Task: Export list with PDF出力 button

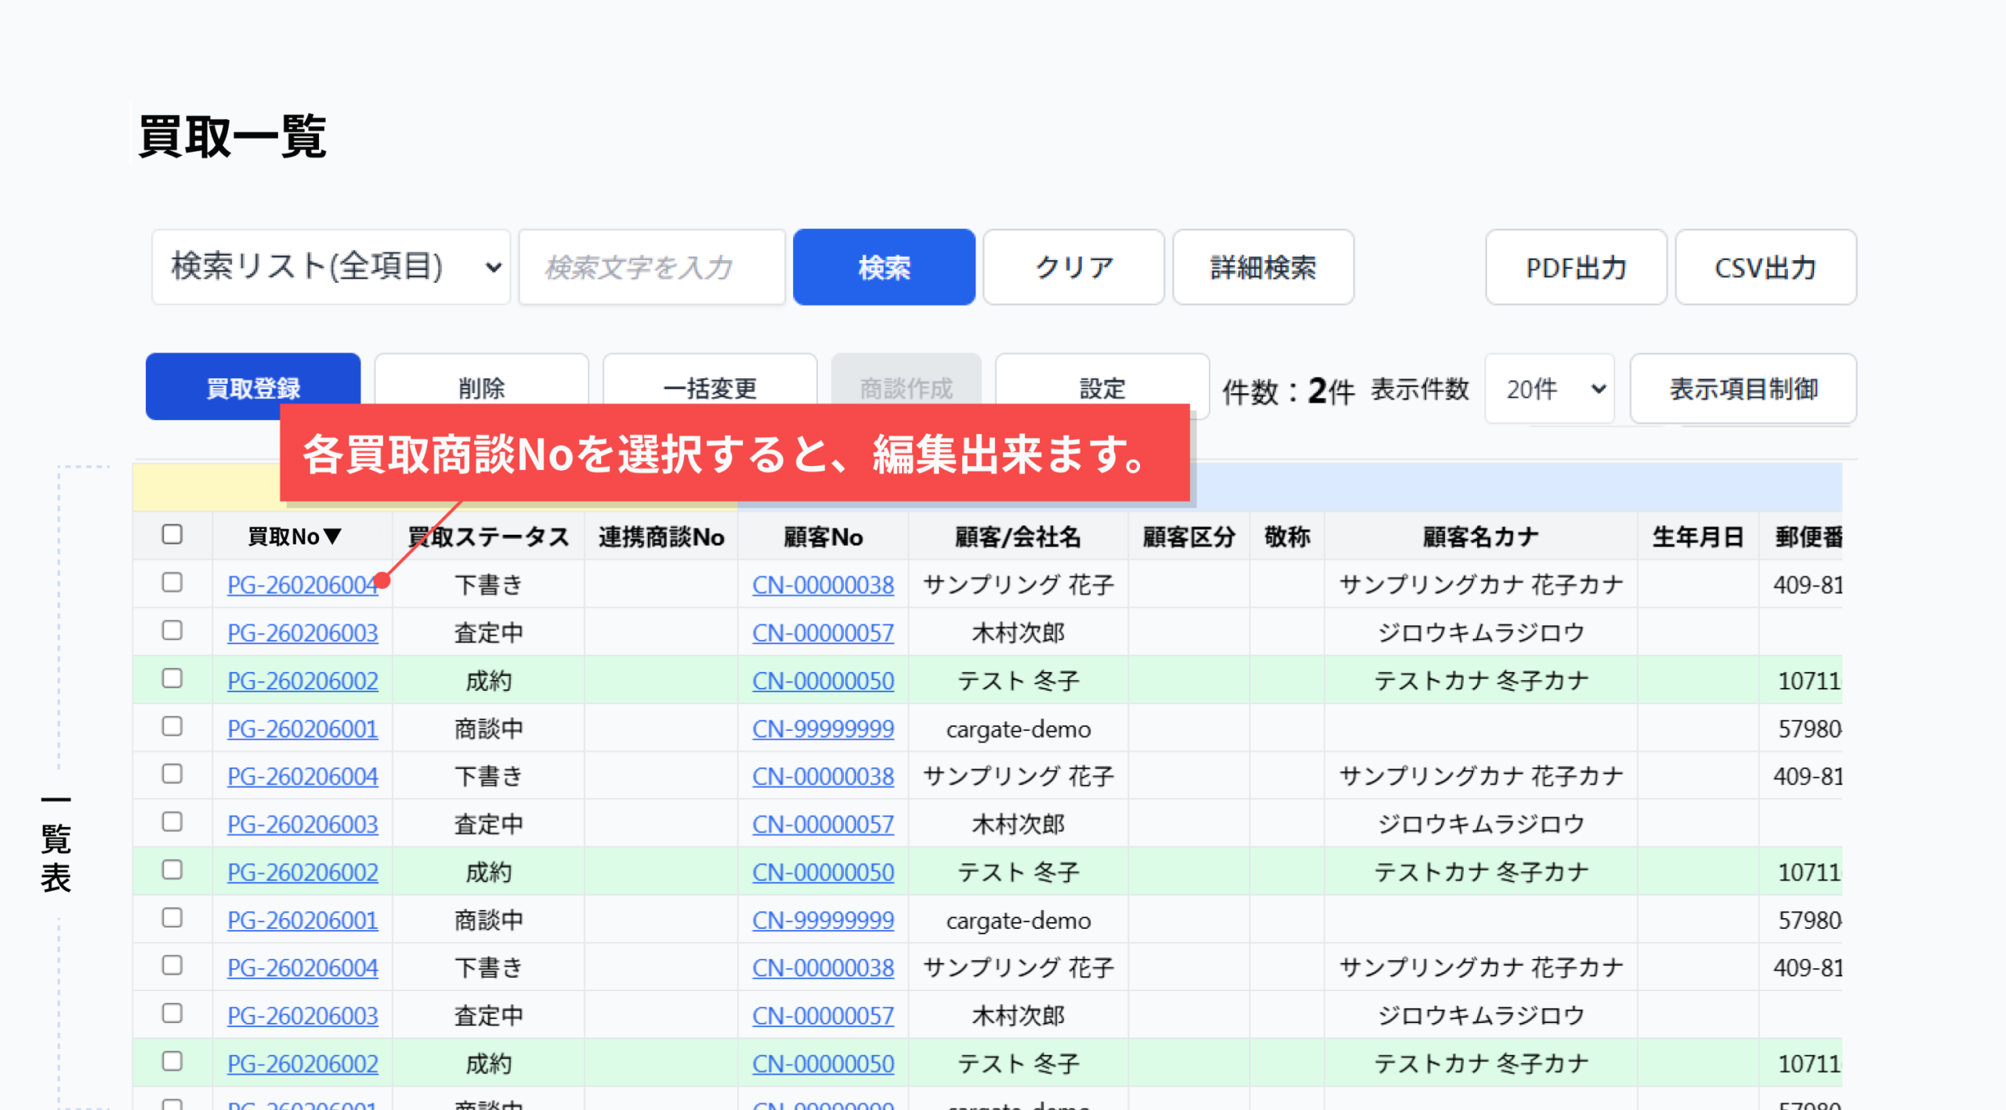Action: point(1575,267)
